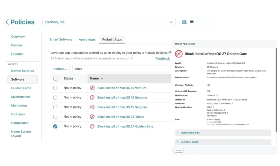Uncheck the macOS 27 Golden Gate checkbox
Image resolution: width=280 pixels, height=166 pixels.
[x=55, y=126]
